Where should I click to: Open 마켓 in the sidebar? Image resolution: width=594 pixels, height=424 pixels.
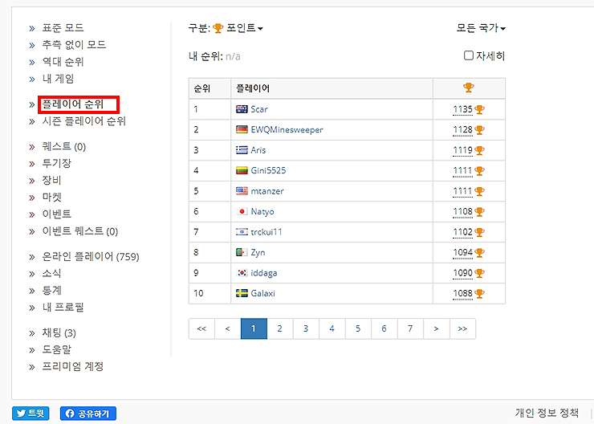pyautogui.click(x=51, y=198)
